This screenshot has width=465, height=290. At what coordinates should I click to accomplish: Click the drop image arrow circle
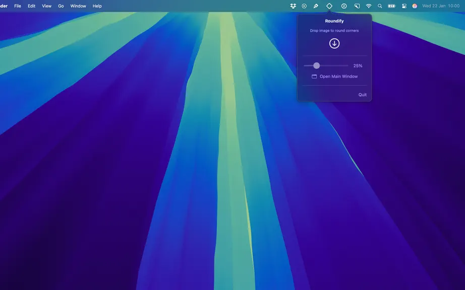click(x=334, y=43)
